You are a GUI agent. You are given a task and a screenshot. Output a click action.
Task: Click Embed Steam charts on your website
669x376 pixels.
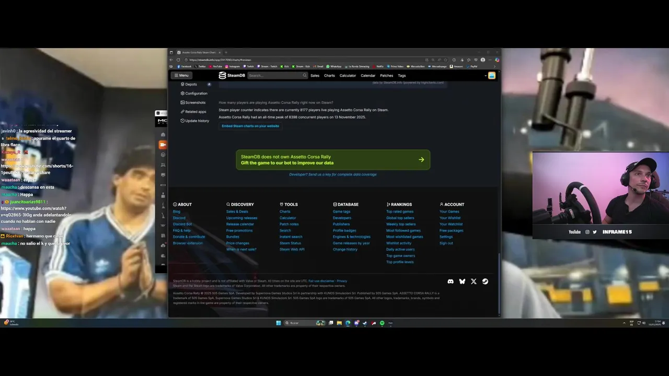[x=250, y=126]
